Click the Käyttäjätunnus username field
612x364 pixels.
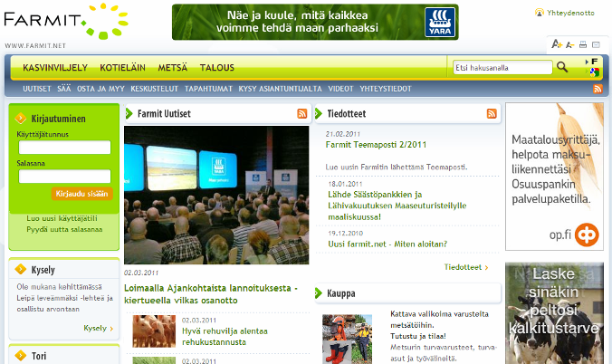click(65, 148)
